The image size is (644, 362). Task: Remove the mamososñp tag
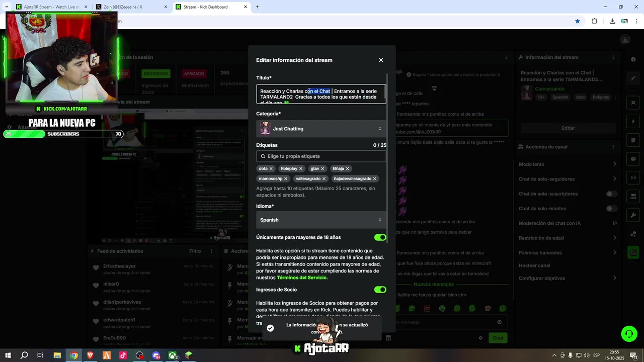tap(286, 178)
